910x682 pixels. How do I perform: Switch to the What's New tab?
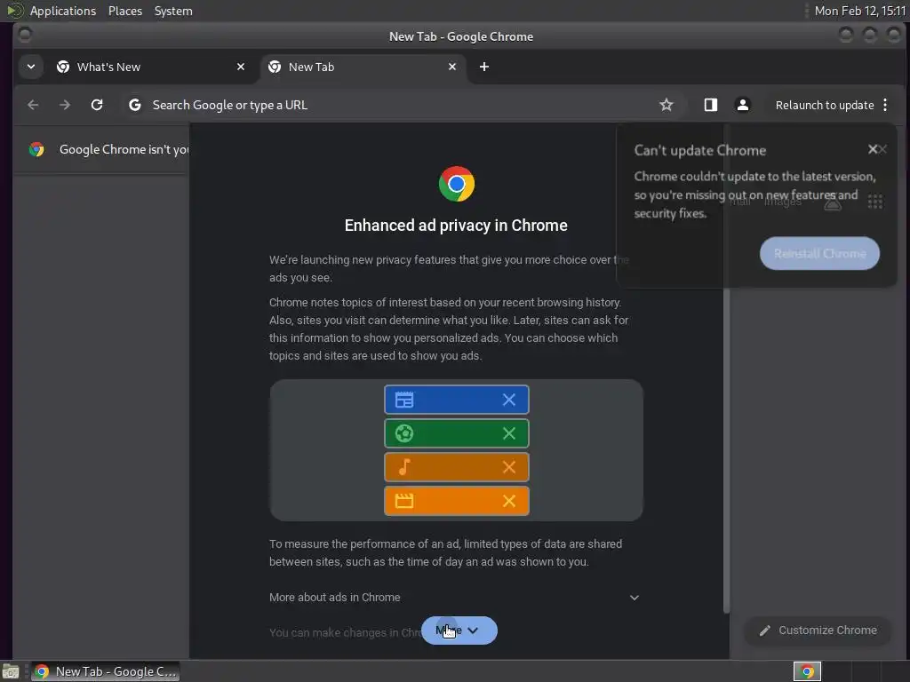tap(151, 67)
